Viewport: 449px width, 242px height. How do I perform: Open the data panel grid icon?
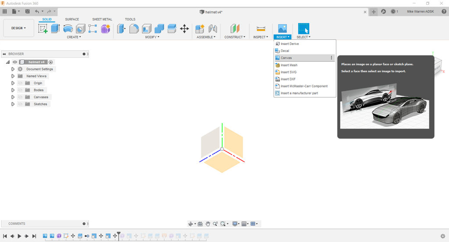point(4,11)
